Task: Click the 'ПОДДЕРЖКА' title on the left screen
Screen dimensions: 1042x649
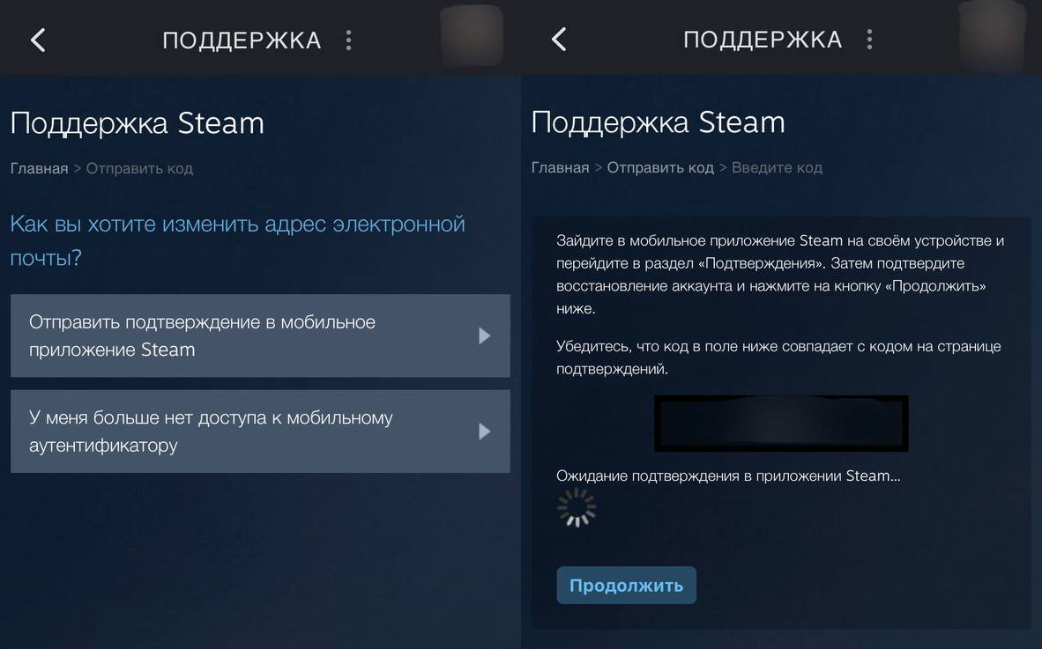Action: tap(242, 41)
